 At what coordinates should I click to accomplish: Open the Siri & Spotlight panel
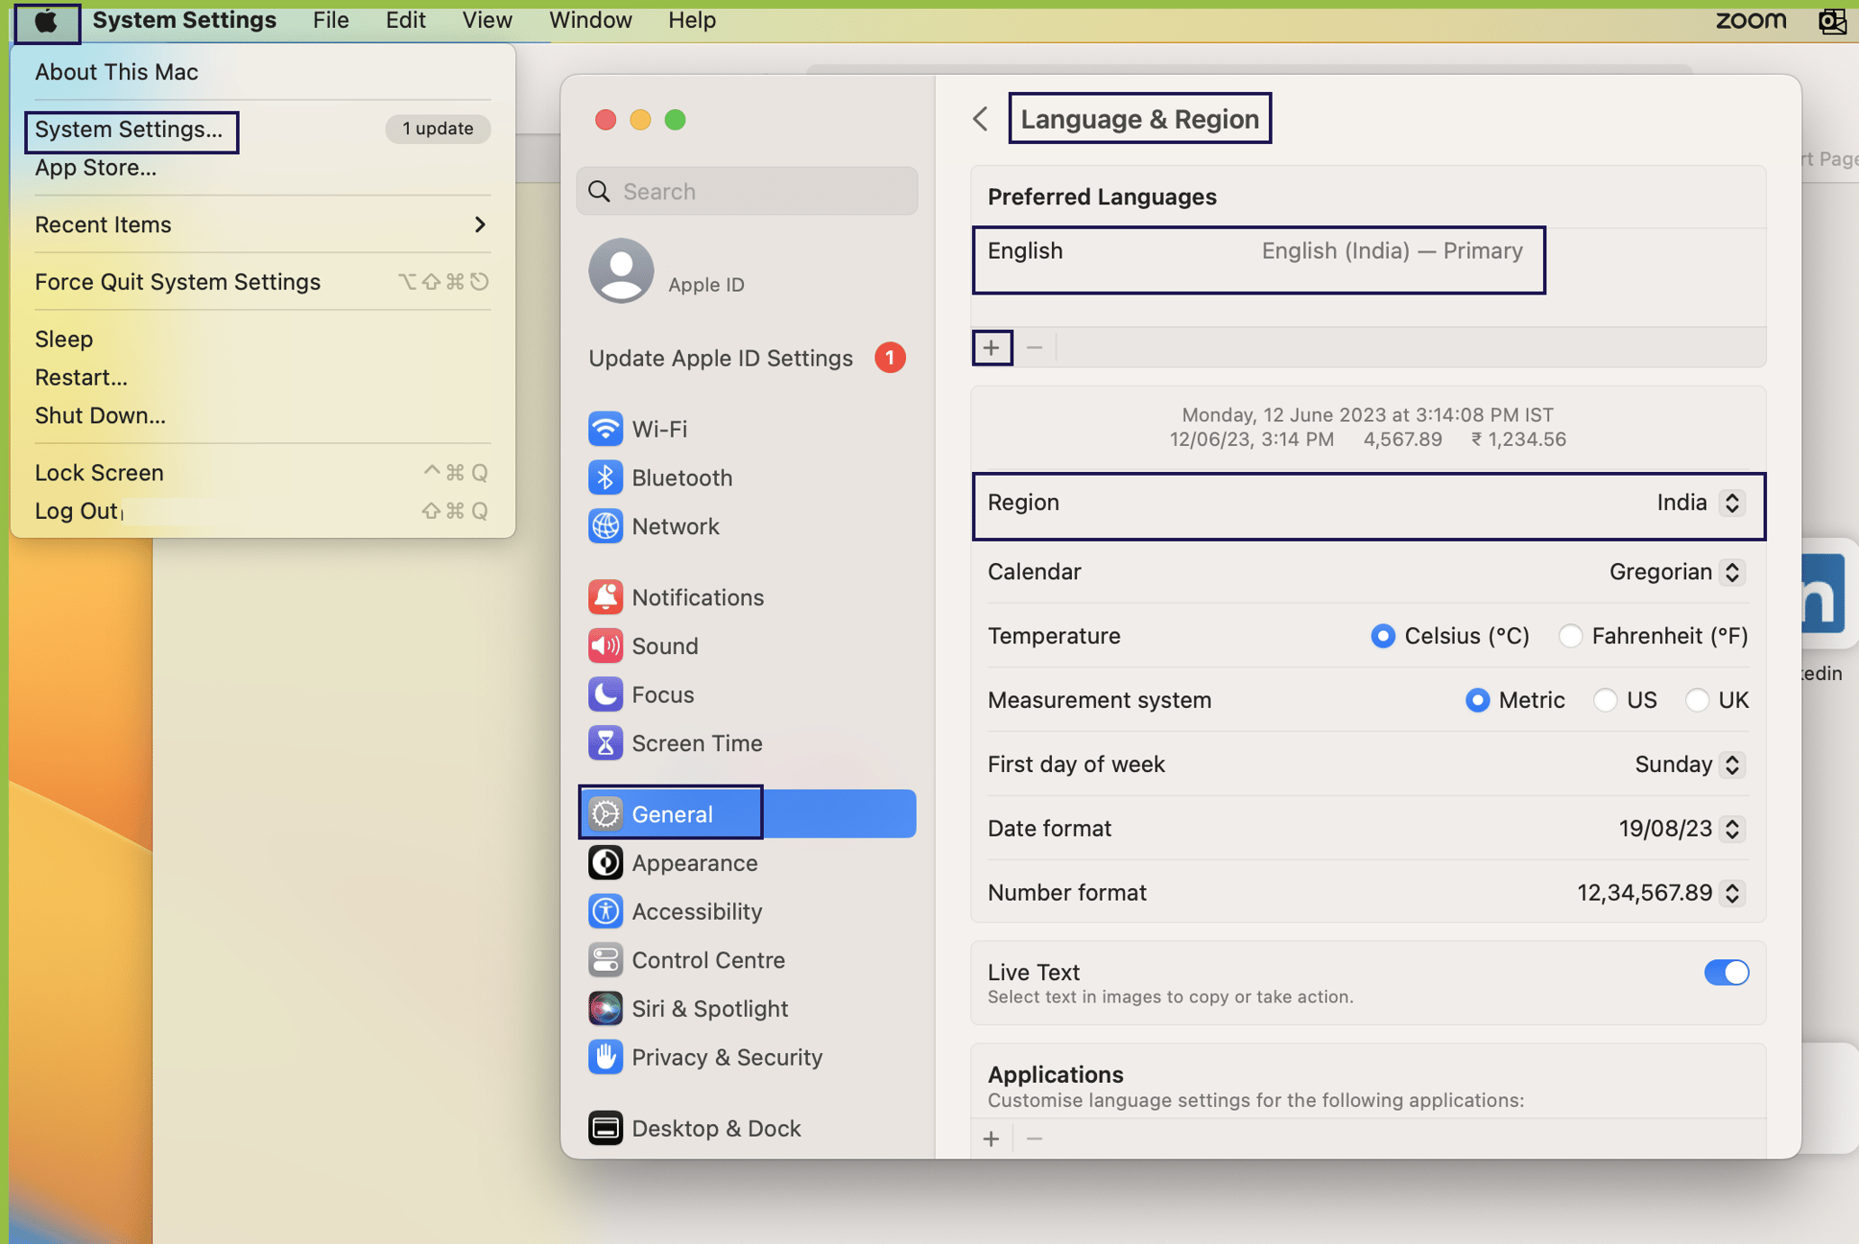point(710,1008)
